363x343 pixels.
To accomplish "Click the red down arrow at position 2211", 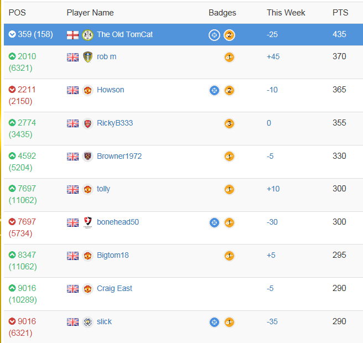I will point(12,90).
